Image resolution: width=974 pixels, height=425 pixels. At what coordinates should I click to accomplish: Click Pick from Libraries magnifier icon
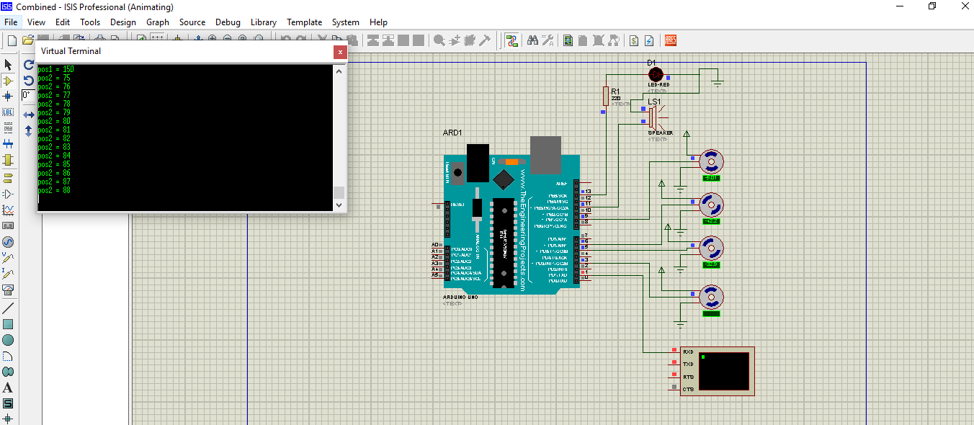coord(439,41)
